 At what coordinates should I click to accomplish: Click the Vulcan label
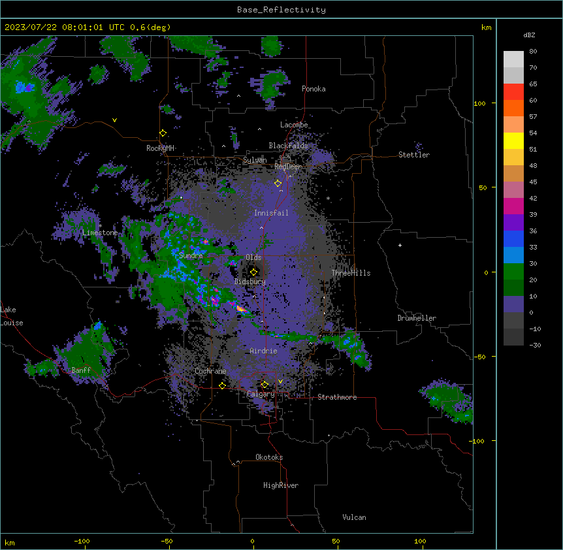tap(354, 517)
